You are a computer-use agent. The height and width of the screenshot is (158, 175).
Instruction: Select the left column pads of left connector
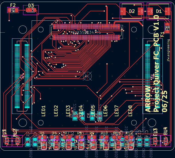17,76
